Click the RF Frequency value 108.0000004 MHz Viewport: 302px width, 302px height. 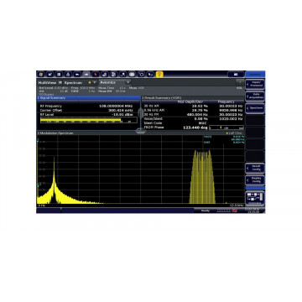tap(116, 107)
